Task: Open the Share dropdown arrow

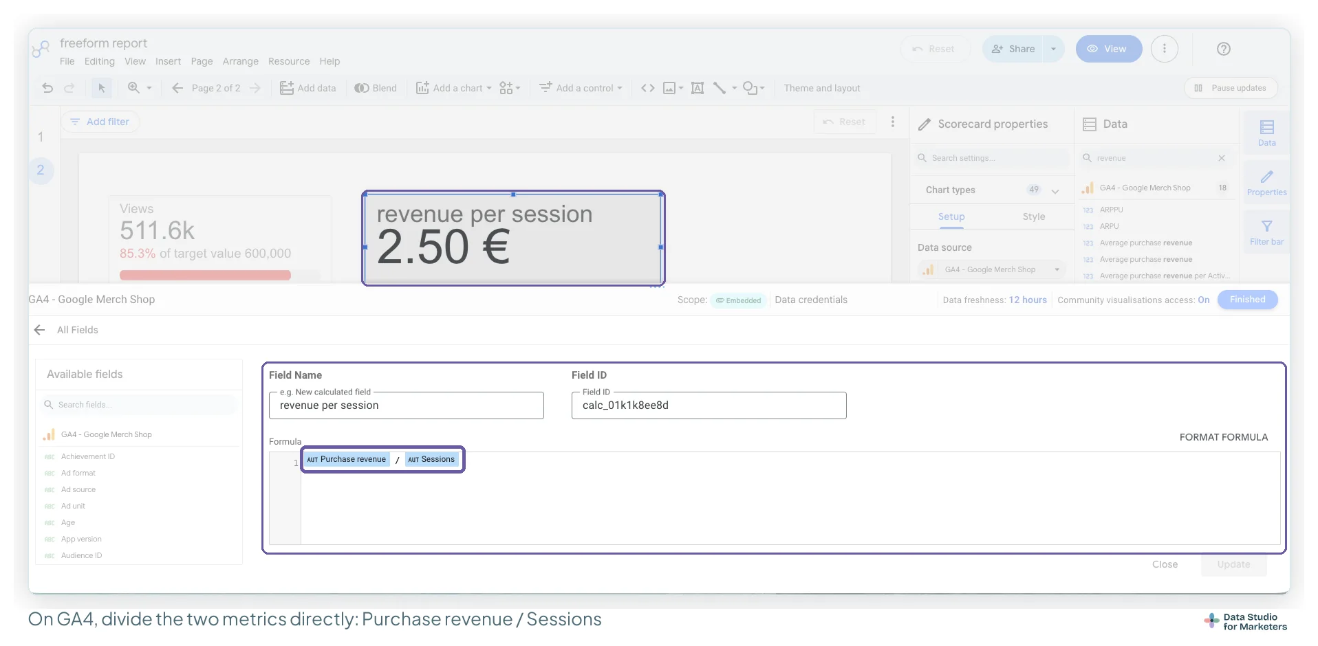Action: 1053,49
